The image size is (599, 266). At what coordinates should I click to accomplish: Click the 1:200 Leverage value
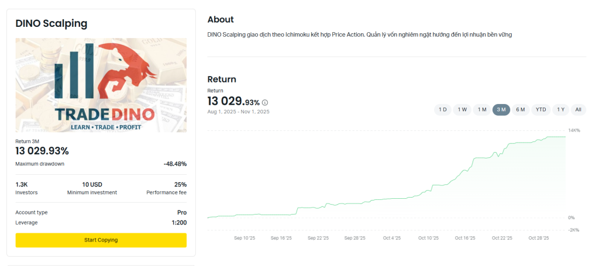click(178, 223)
